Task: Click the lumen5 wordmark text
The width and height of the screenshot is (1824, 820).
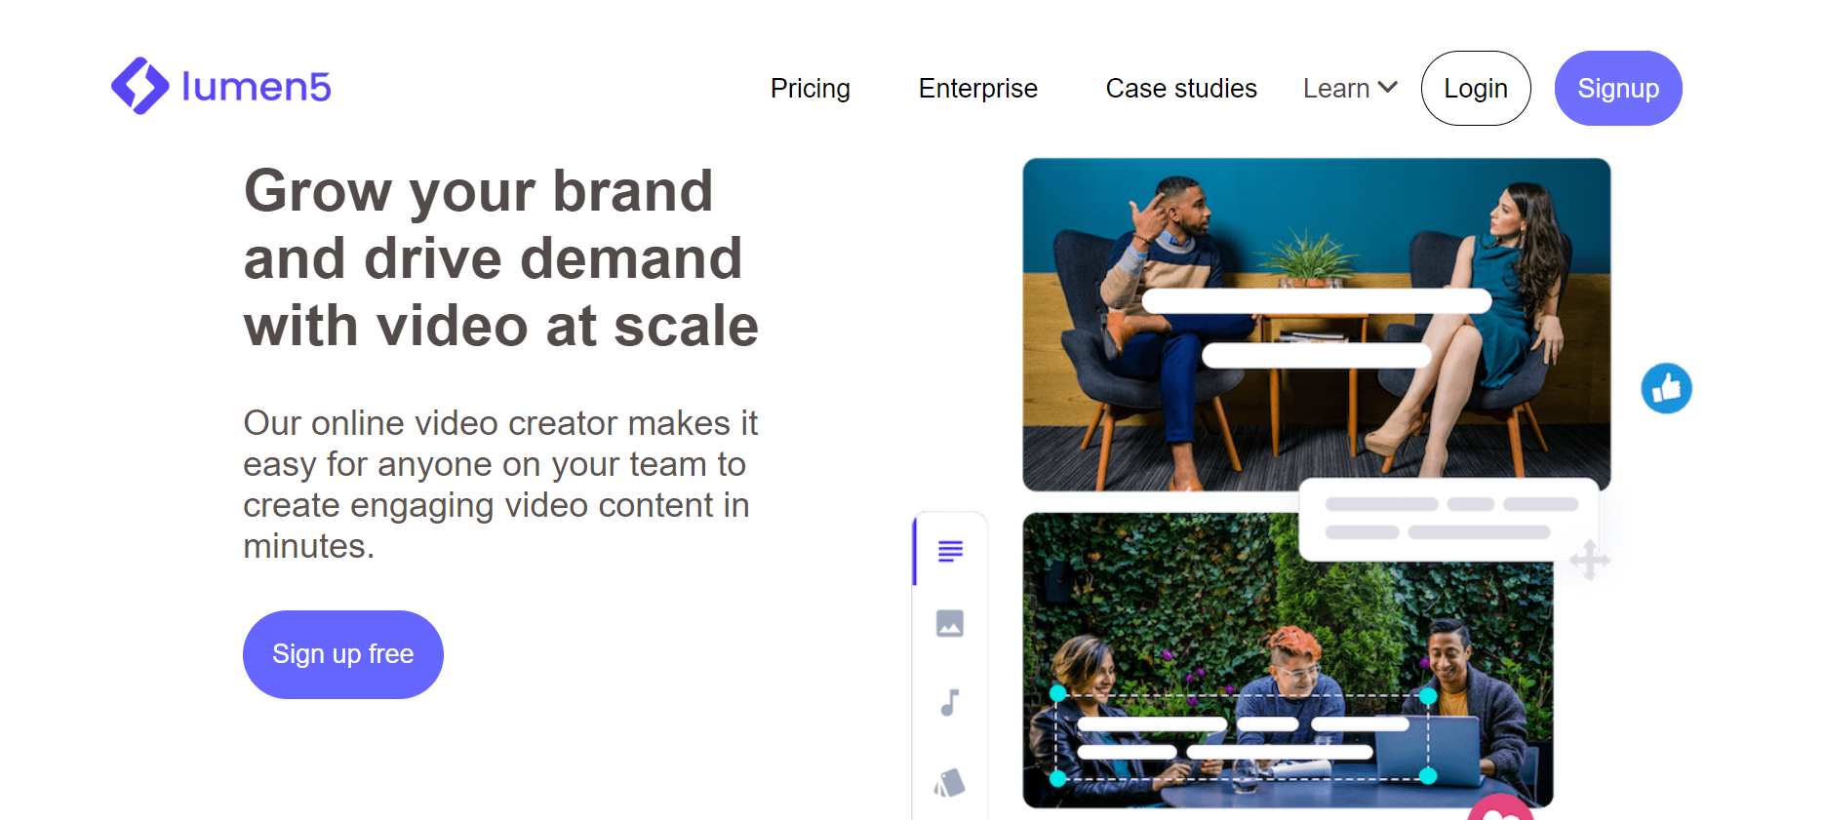Action: click(x=257, y=87)
